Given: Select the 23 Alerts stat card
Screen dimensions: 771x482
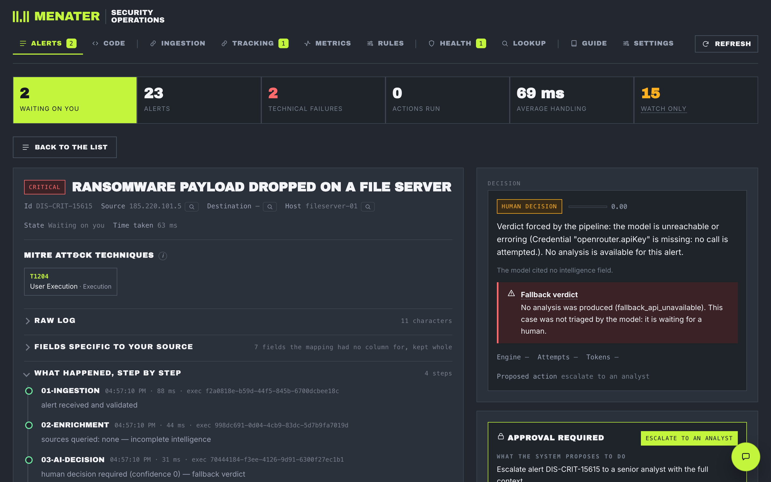Looking at the screenshot, I should tap(199, 100).
